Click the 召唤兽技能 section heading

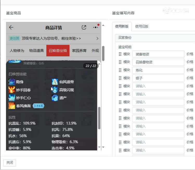click(17, 74)
